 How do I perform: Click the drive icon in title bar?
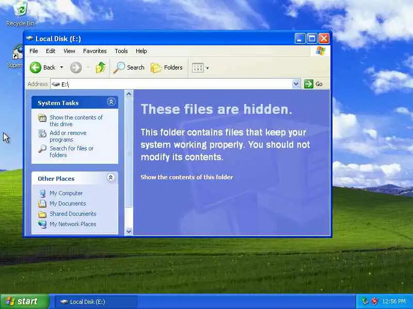click(29, 38)
